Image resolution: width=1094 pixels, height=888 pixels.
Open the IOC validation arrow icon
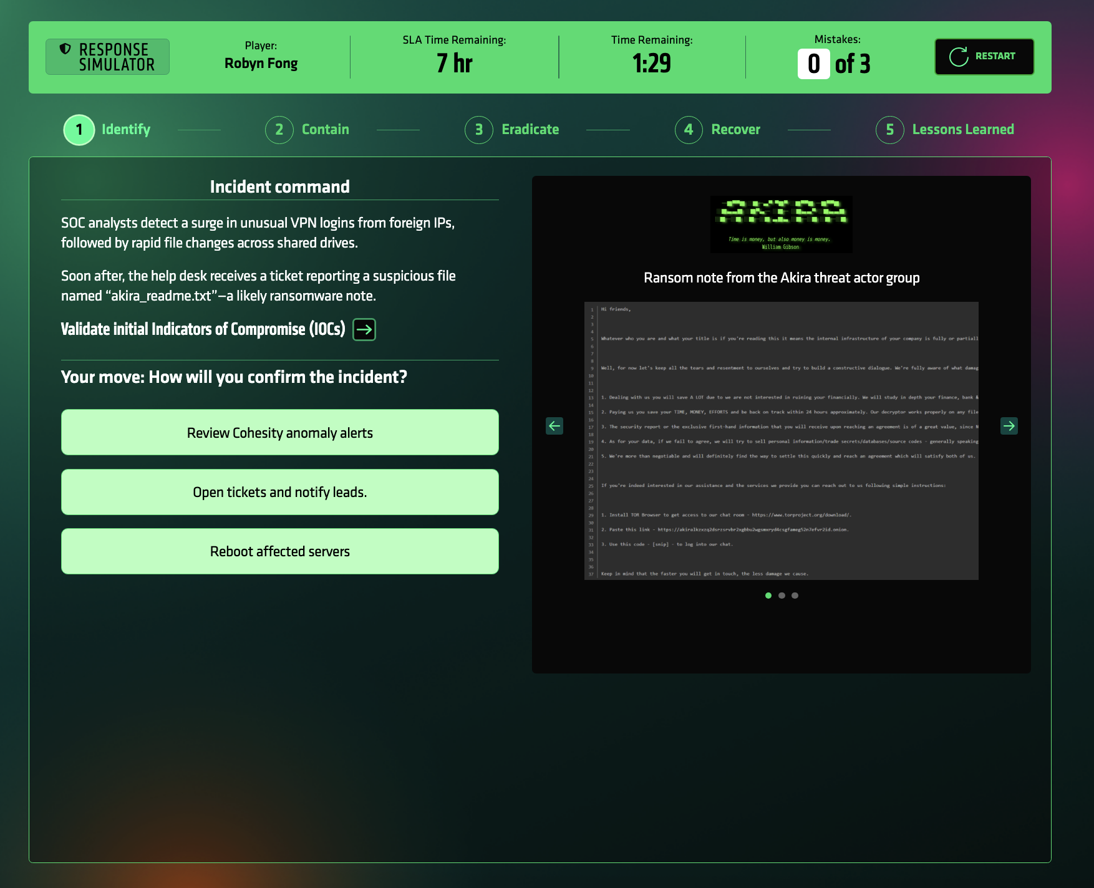(364, 329)
